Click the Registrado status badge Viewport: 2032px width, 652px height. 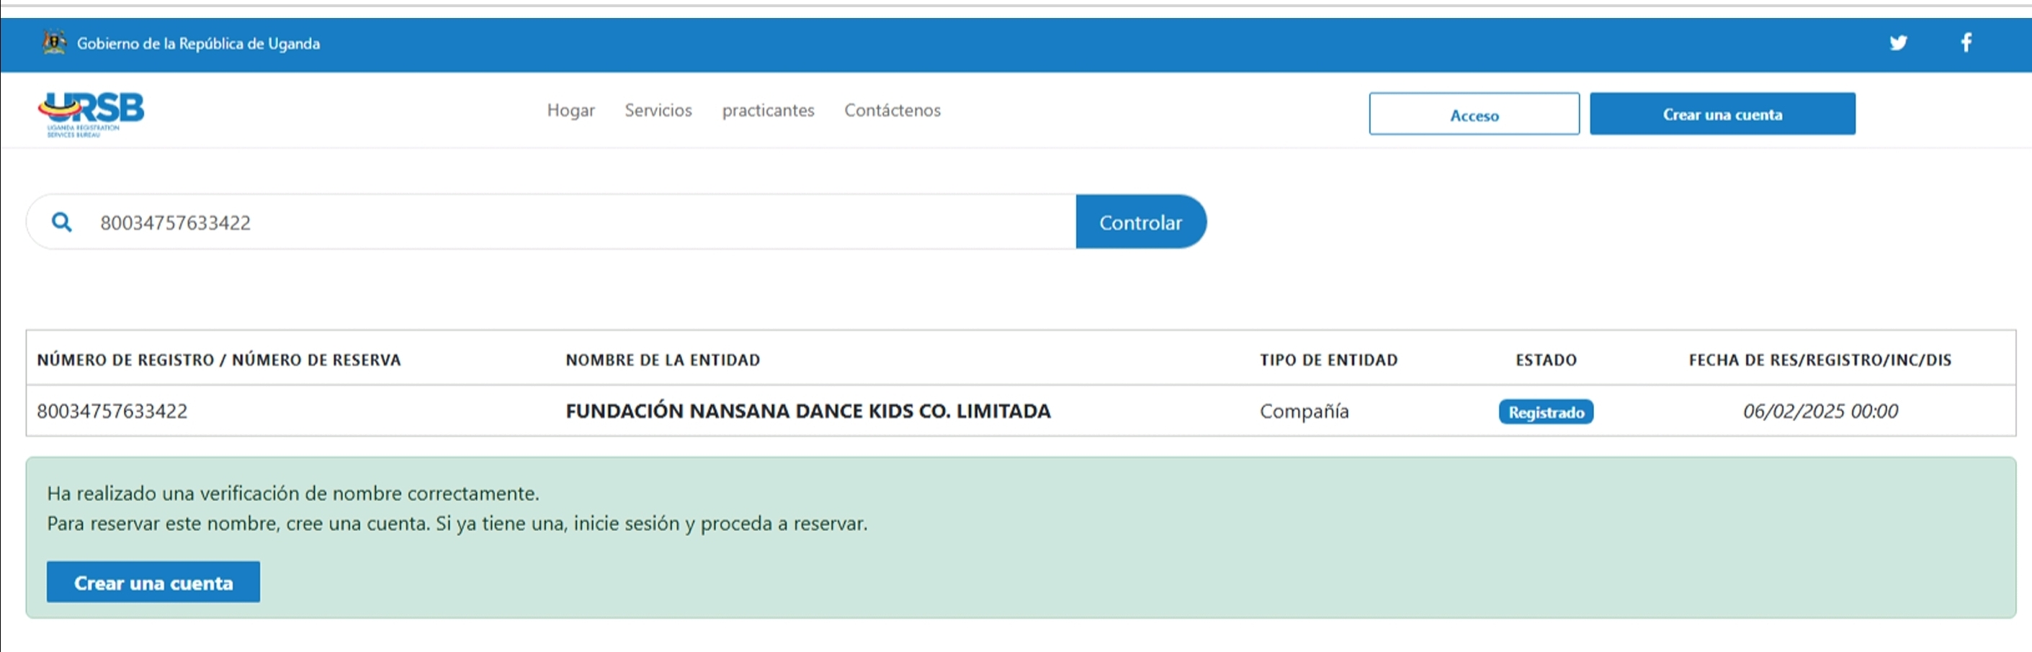1545,412
